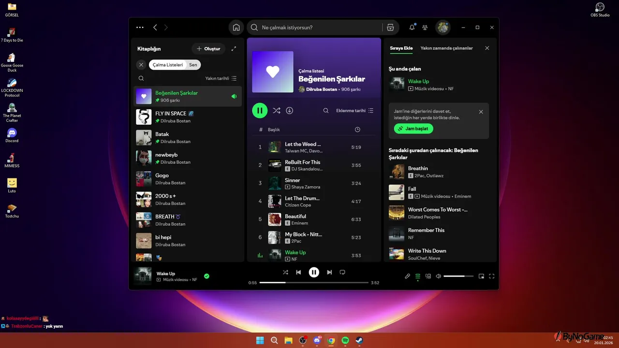Screen dimensions: 619x348
Task: Switch to Yakın zamanda çalınanlar tab
Action: (447, 48)
